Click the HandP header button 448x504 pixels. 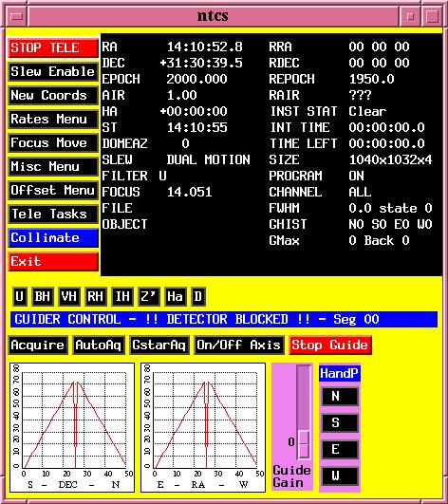tap(340, 374)
